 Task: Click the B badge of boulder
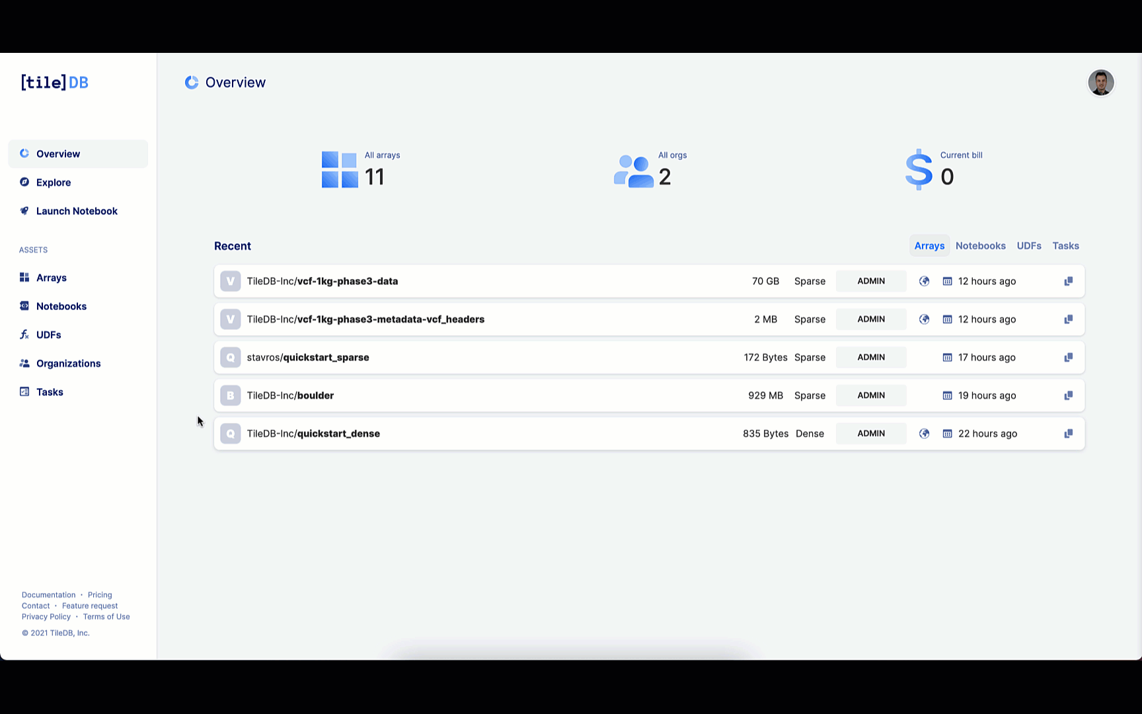pyautogui.click(x=230, y=395)
